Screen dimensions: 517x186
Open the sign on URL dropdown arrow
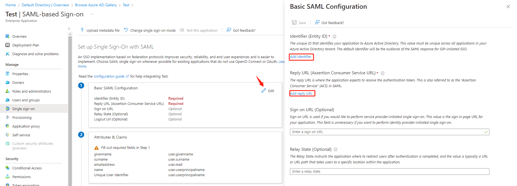486,132
